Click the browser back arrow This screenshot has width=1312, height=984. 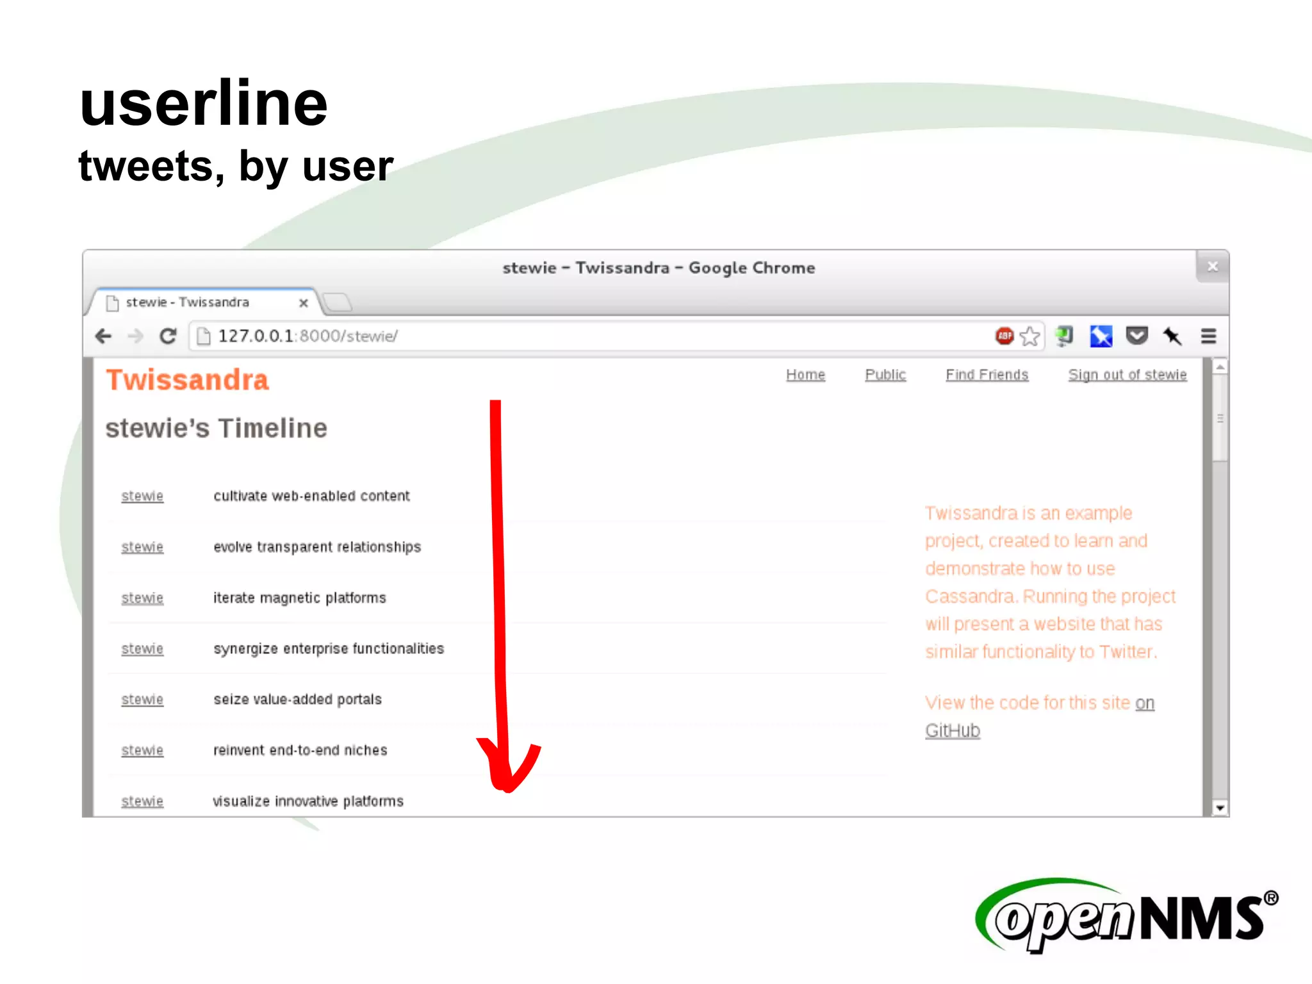pyautogui.click(x=103, y=336)
